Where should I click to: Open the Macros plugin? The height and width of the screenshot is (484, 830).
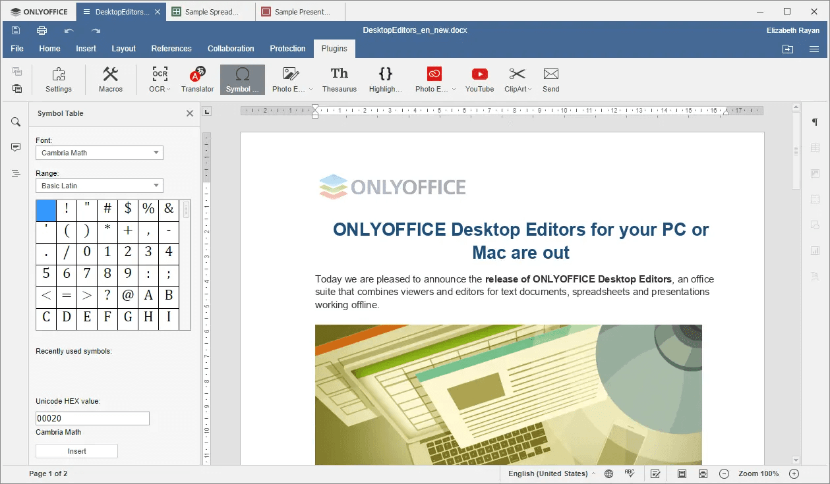point(110,79)
